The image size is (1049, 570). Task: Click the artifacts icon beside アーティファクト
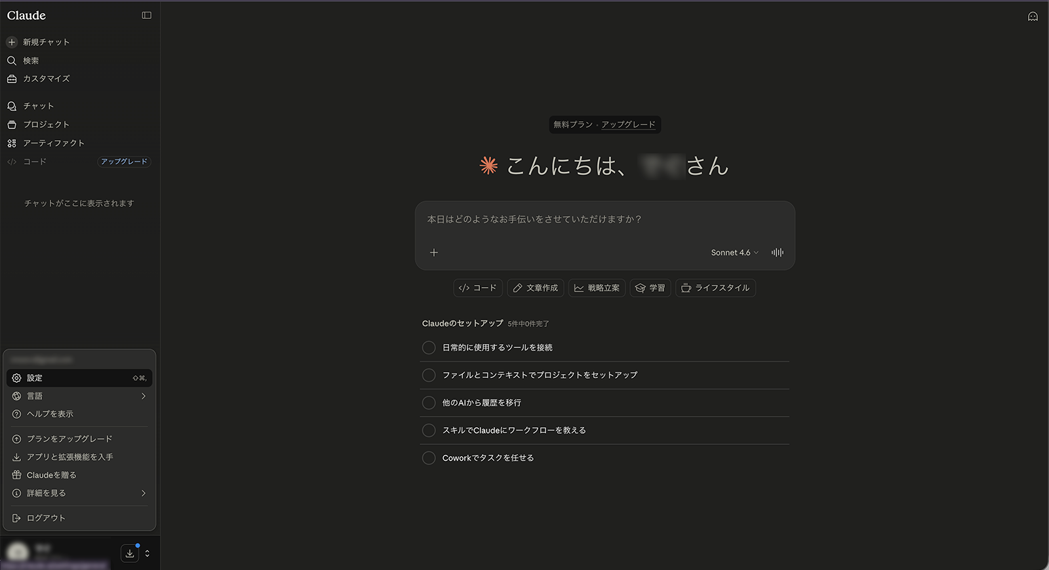[12, 143]
